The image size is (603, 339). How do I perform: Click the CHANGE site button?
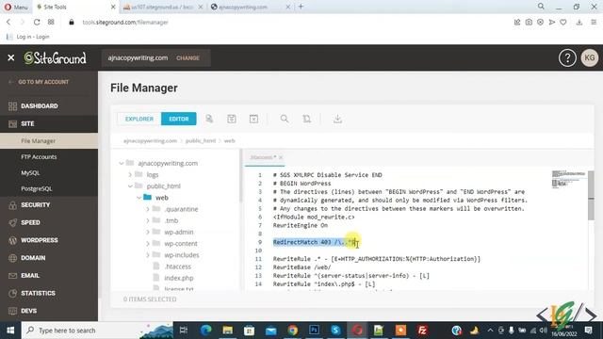187,58
